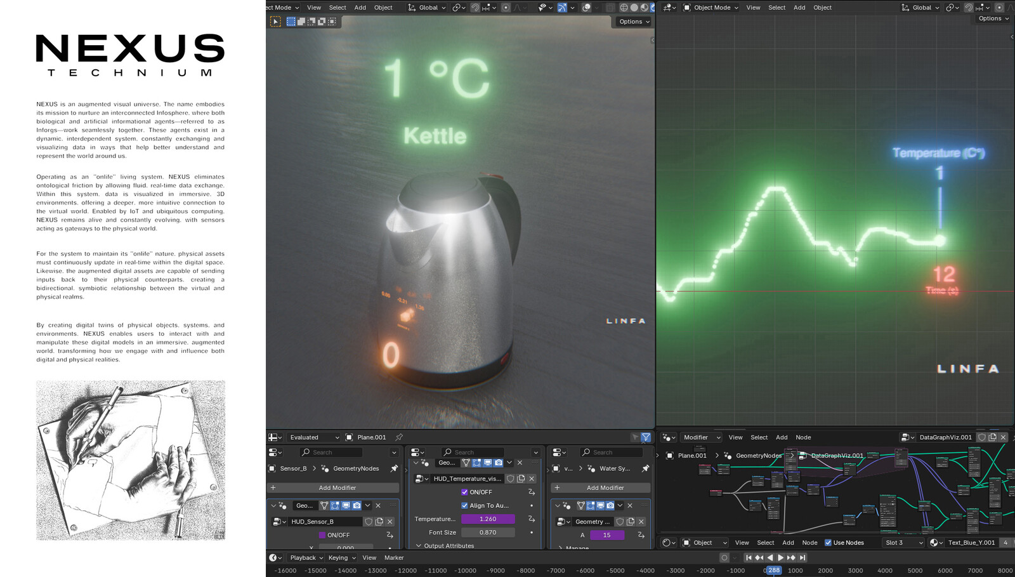Adjust A value 15 field
The width and height of the screenshot is (1015, 577).
point(607,535)
